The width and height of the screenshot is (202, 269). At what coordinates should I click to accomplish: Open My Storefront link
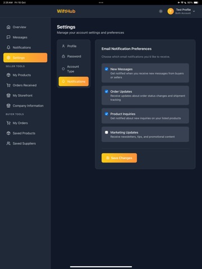pyautogui.click(x=25, y=95)
